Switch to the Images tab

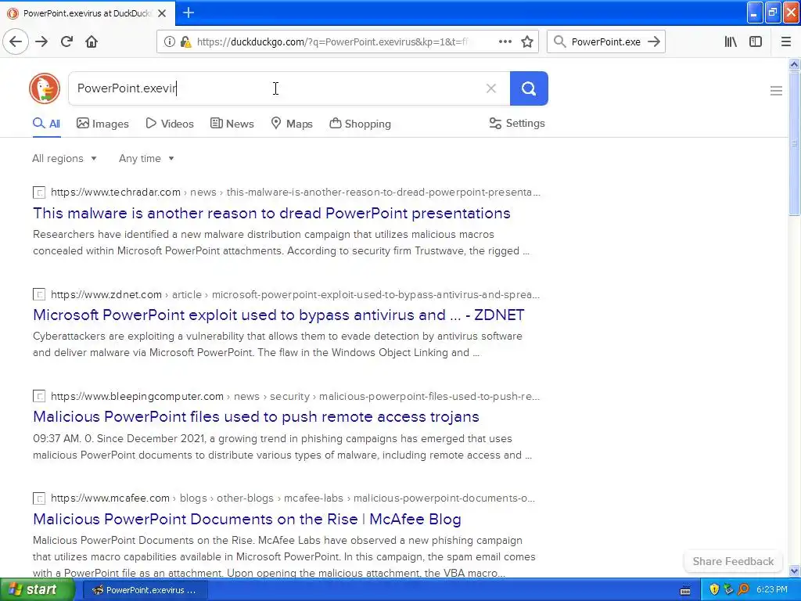pos(102,124)
